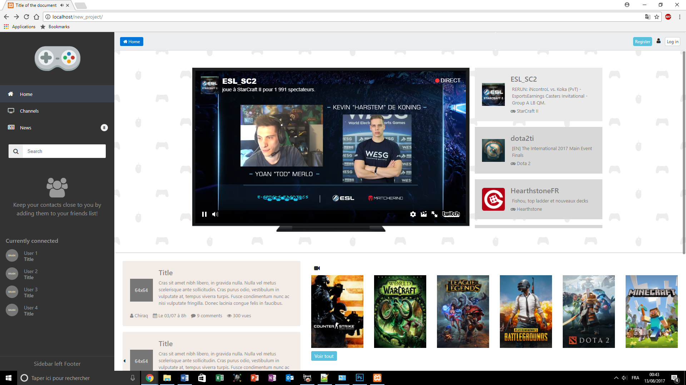Screen dimensions: 686x385
Task: Collapse the sidebar with the left arrow
Action: (124, 360)
